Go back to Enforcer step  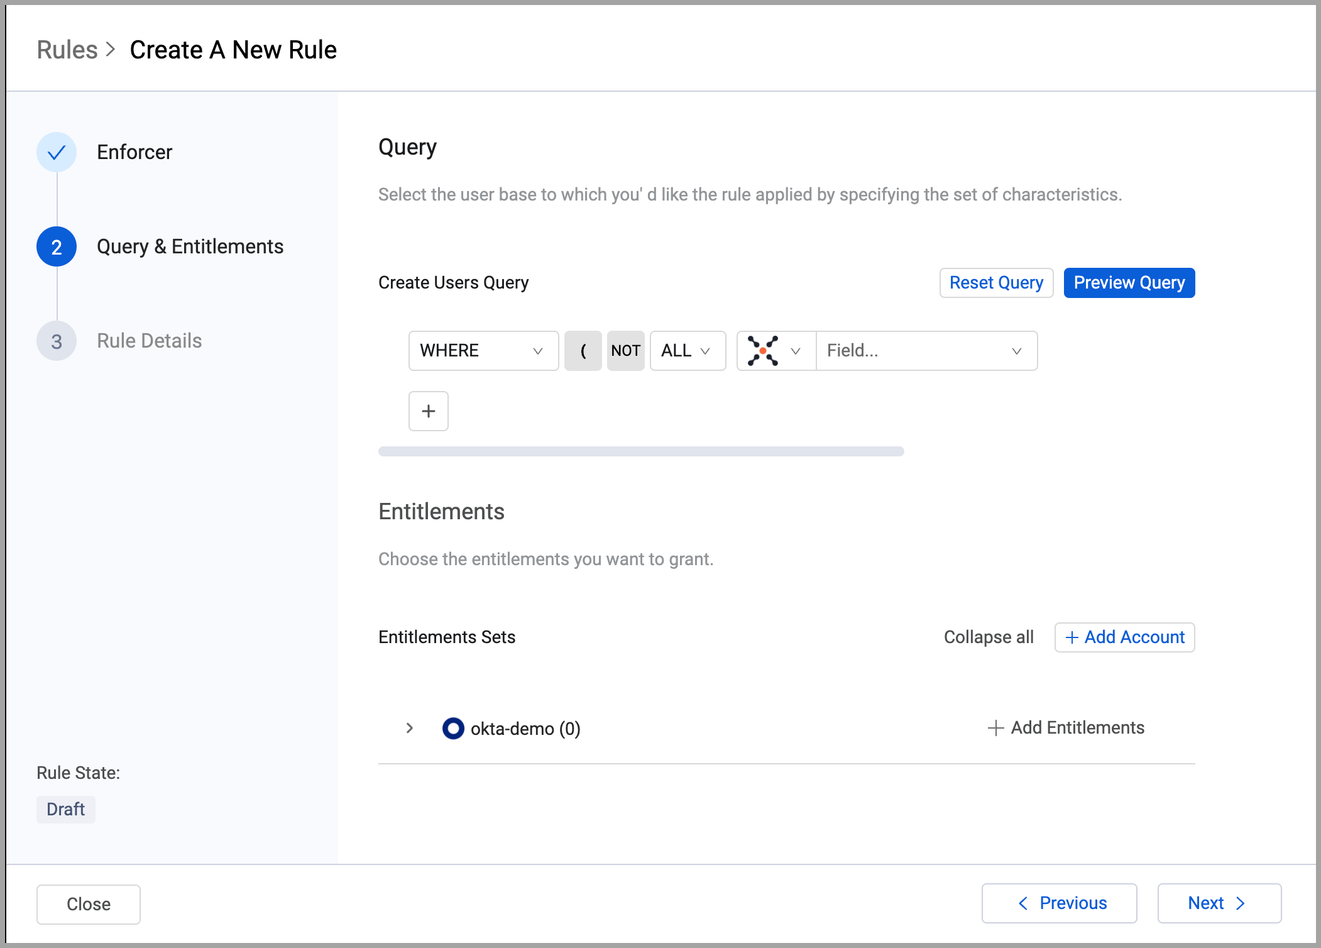point(134,152)
